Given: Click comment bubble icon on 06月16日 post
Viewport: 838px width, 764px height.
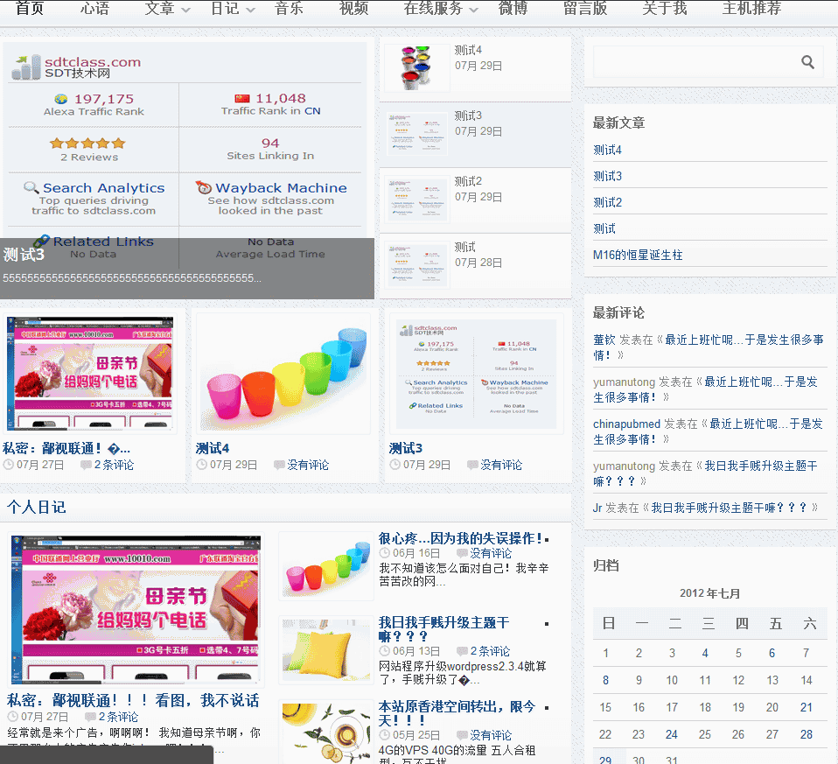Looking at the screenshot, I should (462, 553).
